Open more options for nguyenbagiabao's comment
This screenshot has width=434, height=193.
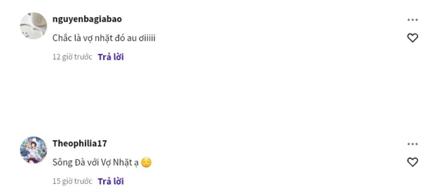(412, 20)
